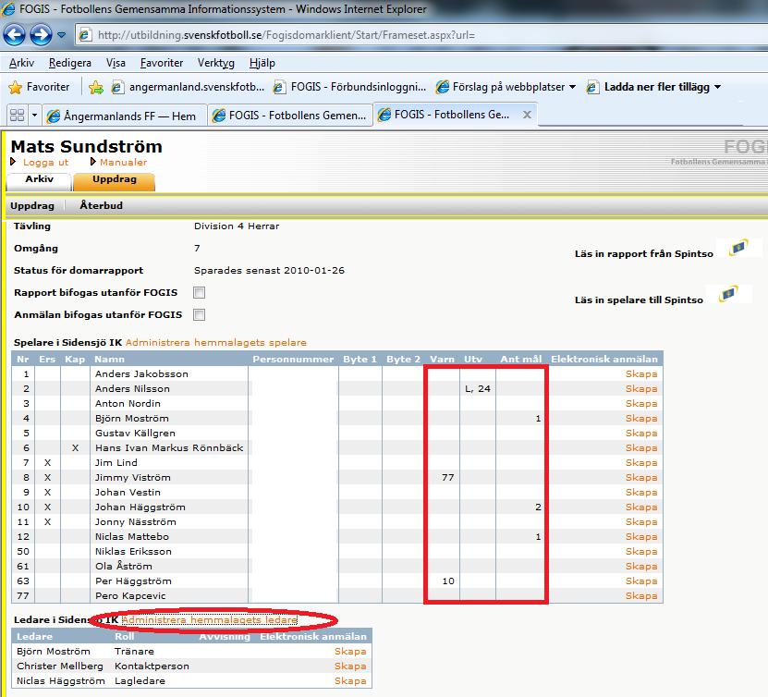The image size is (768, 697).
Task: Click Skapa for leader Christer Mellberg
Action: [x=350, y=666]
